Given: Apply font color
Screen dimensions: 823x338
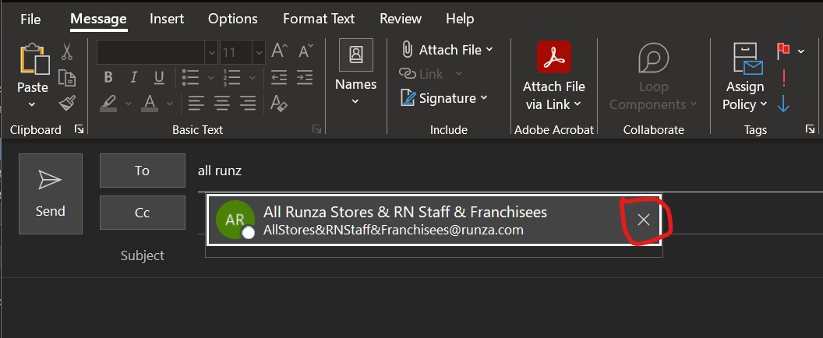Looking at the screenshot, I should [150, 102].
